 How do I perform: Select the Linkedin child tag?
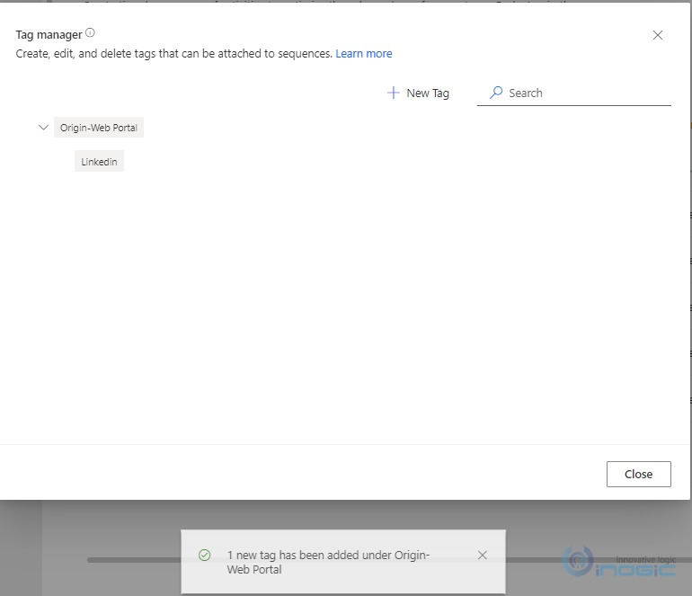[x=99, y=162]
